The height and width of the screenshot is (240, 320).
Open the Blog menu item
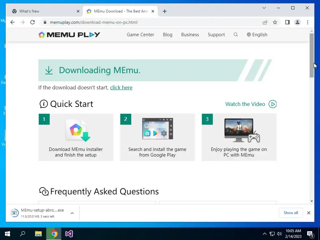tap(167, 35)
